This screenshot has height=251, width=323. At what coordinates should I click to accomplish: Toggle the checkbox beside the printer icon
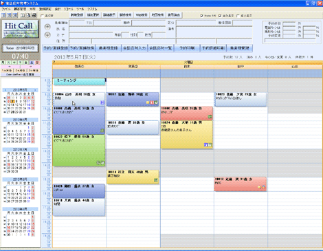point(42,16)
